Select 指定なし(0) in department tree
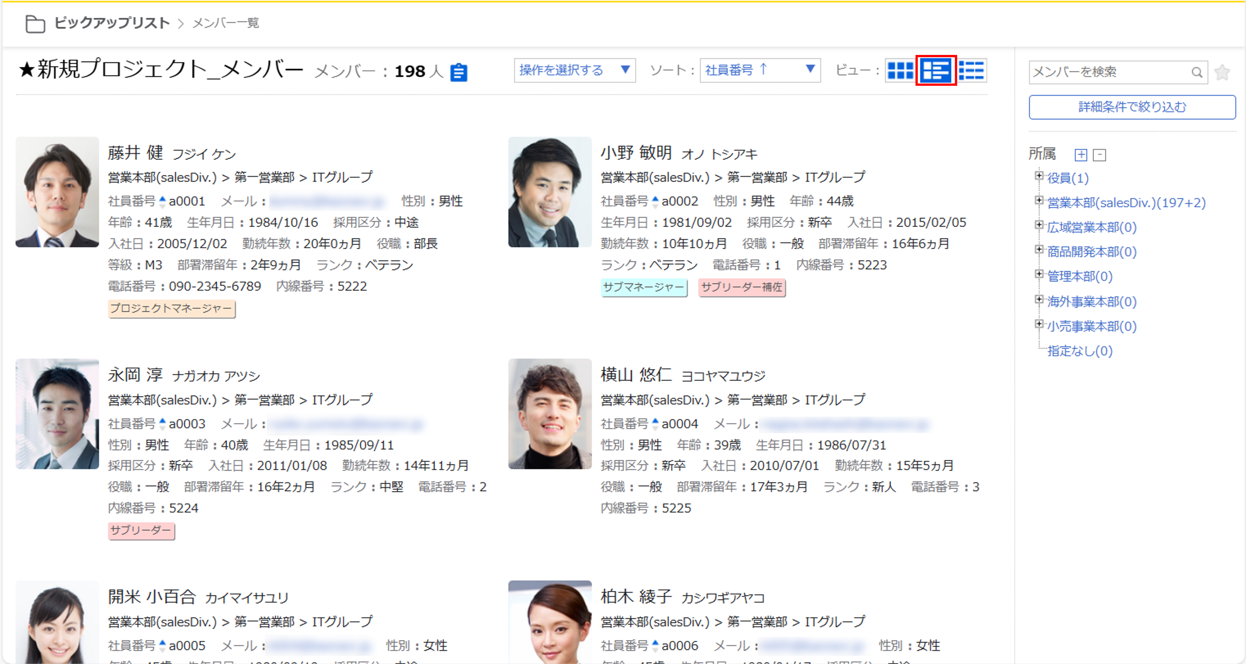 point(1079,351)
